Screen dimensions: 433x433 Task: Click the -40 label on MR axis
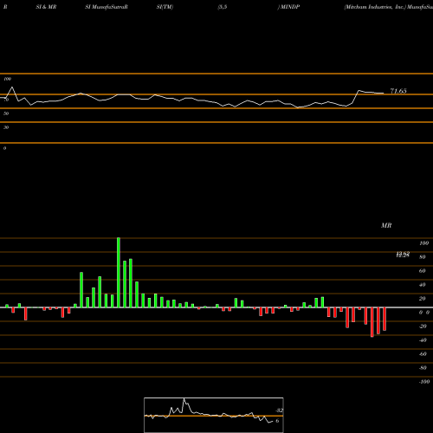point(423,340)
